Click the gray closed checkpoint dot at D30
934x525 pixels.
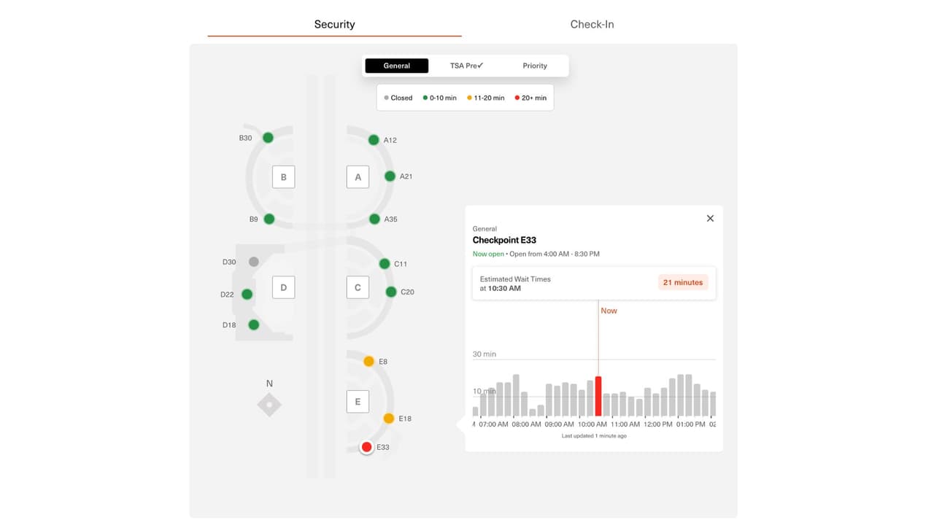253,261
